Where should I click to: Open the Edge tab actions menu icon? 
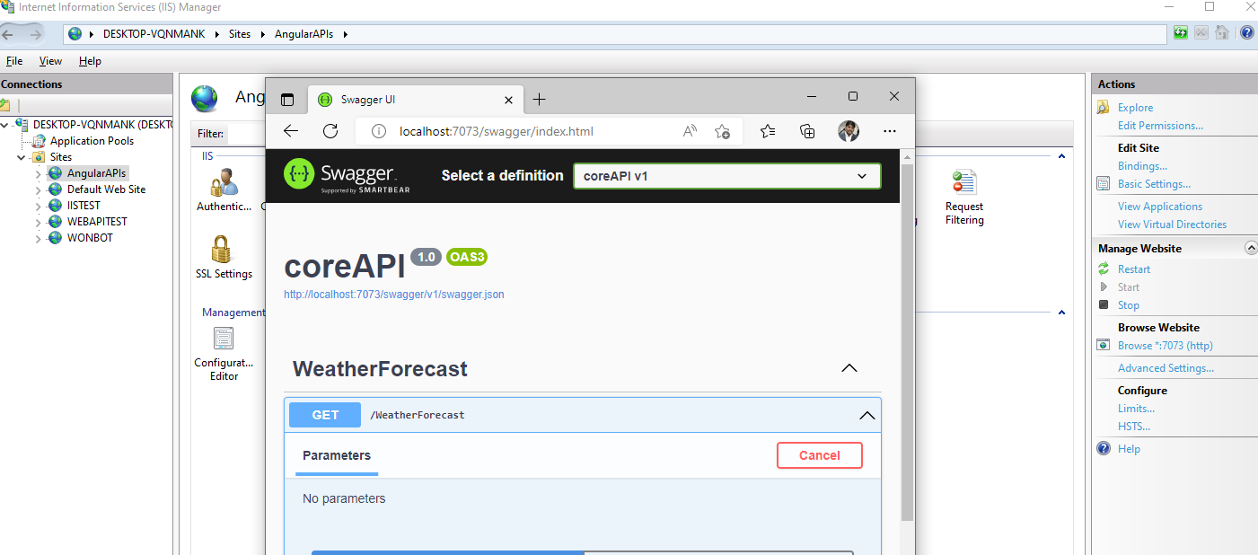[x=287, y=99]
